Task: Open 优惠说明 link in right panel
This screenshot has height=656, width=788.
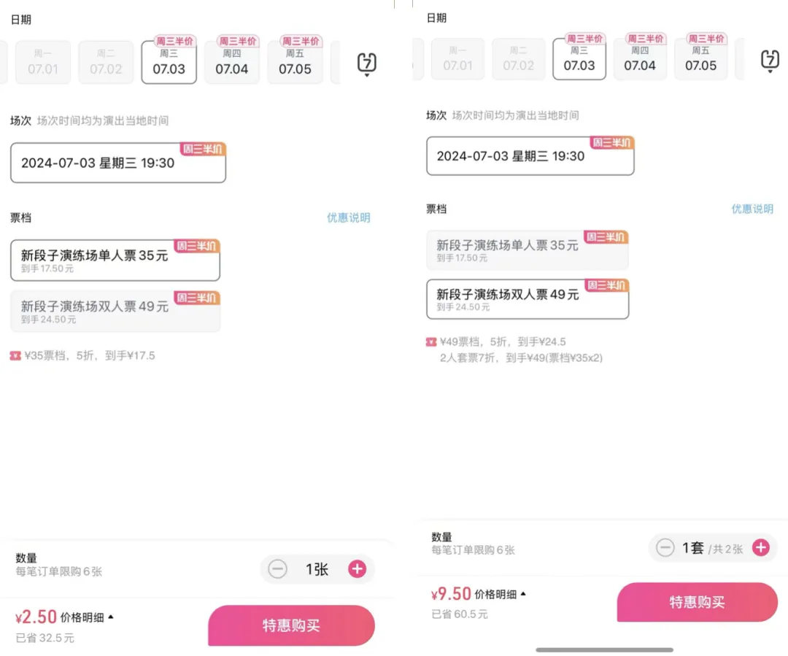Action: click(752, 209)
